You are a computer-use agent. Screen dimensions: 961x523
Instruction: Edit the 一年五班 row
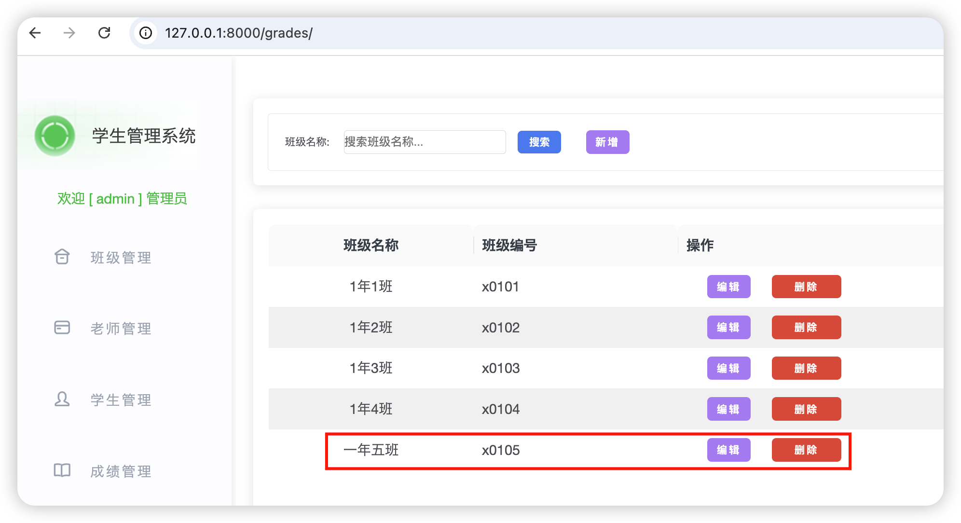(x=728, y=450)
